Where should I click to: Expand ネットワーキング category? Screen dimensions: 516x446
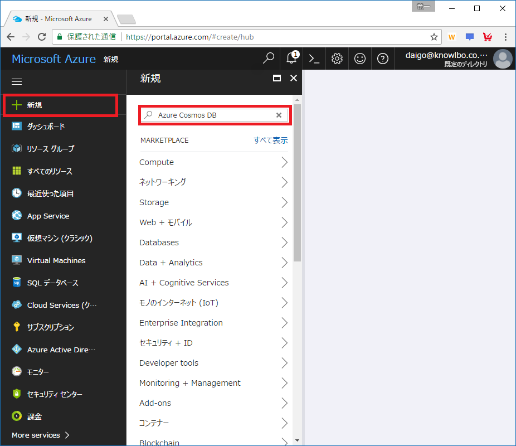(x=213, y=182)
